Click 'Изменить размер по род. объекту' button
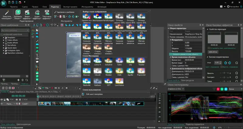Image resolution: width=243 pixels, height=129 pixels. click(186, 54)
